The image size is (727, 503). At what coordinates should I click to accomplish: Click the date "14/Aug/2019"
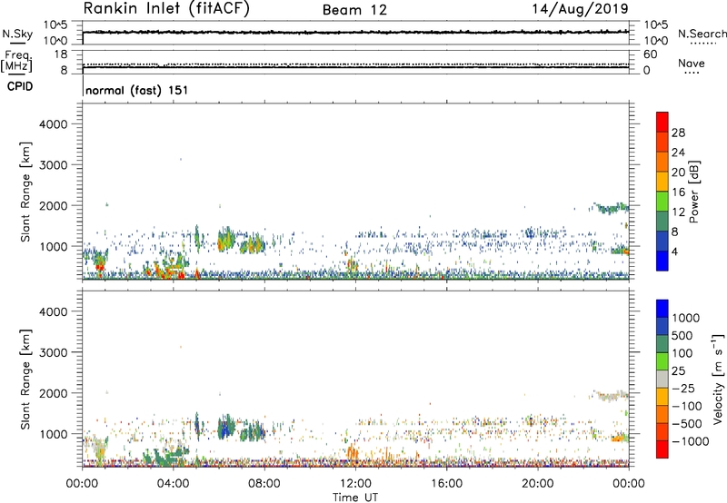pyautogui.click(x=580, y=9)
